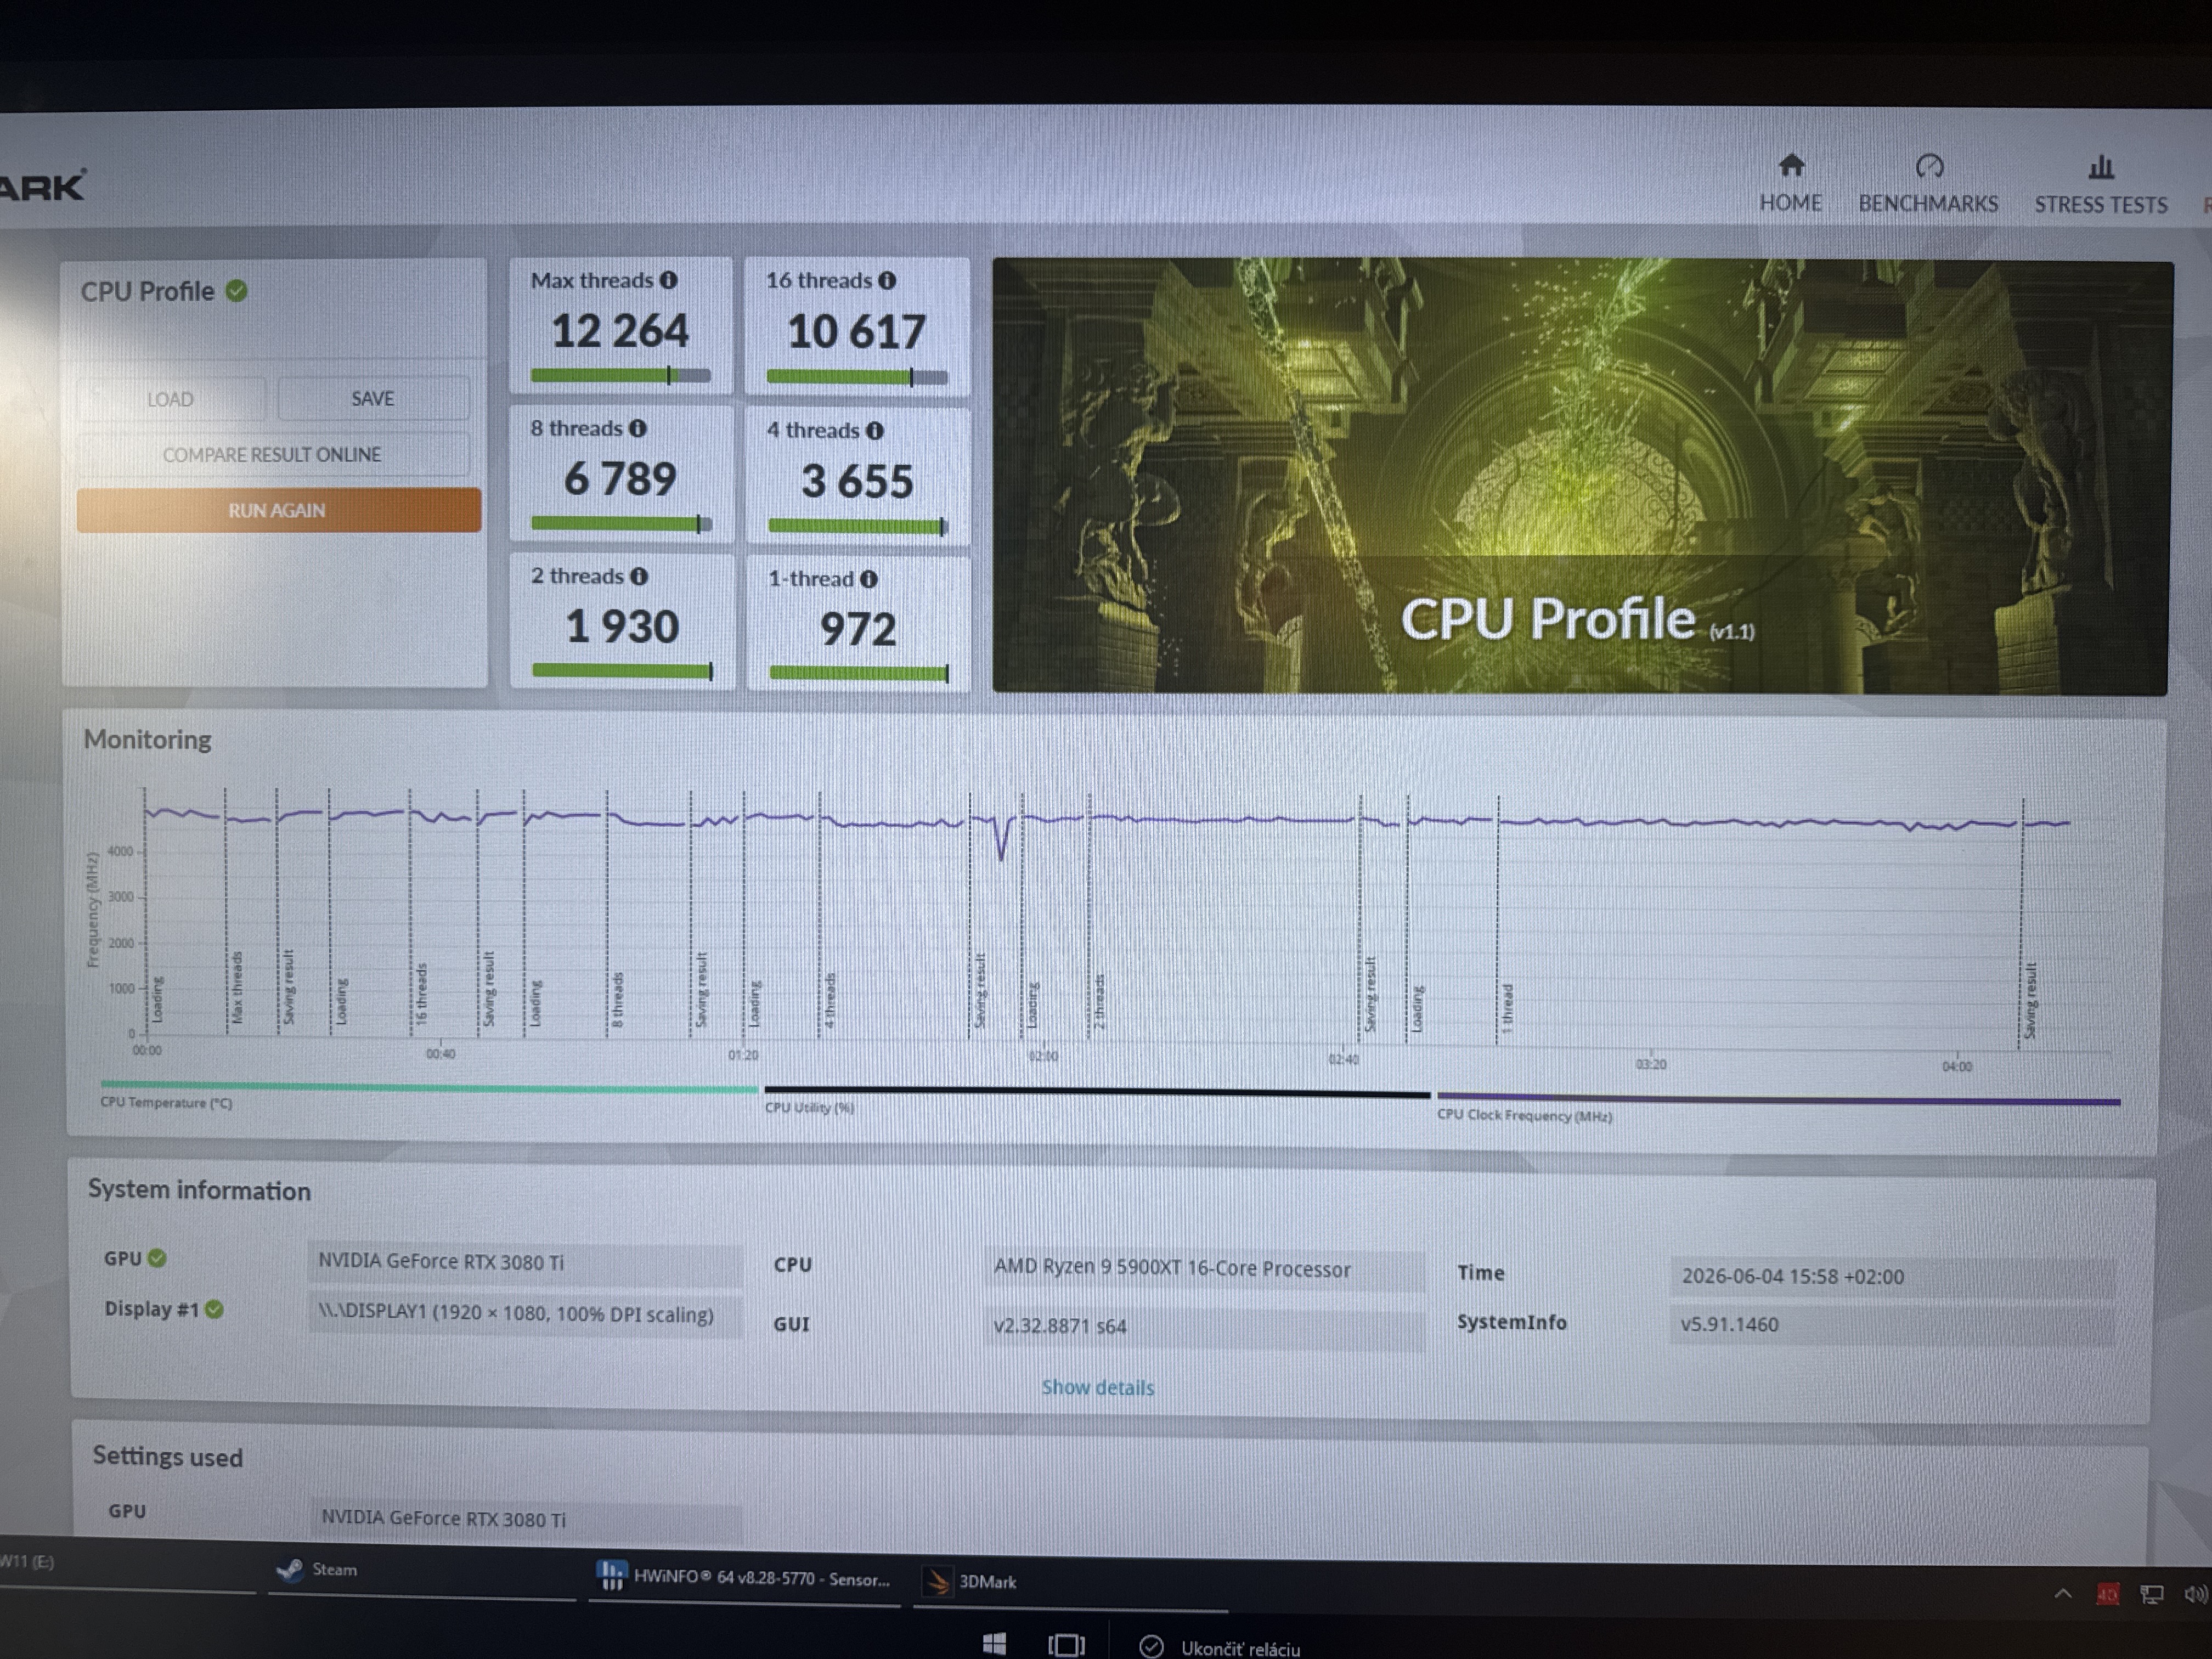Select the 1-thread score 972
Viewport: 2212px width, 1659px height.
(x=858, y=629)
